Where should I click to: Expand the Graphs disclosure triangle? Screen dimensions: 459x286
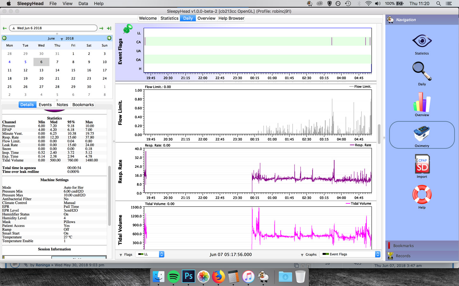click(302, 255)
